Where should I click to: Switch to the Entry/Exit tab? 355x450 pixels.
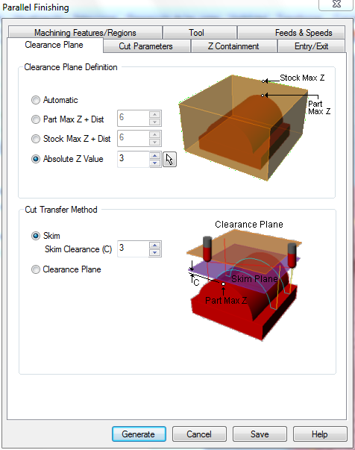[311, 46]
